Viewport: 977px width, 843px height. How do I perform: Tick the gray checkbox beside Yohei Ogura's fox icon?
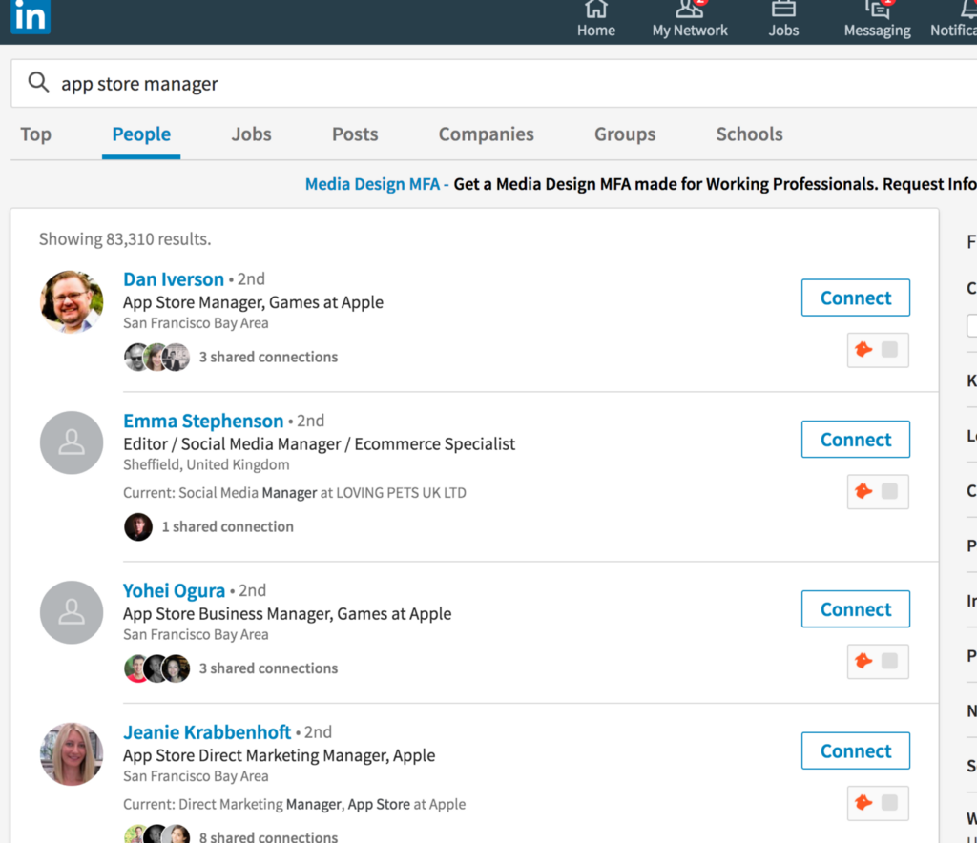pyautogui.click(x=890, y=661)
